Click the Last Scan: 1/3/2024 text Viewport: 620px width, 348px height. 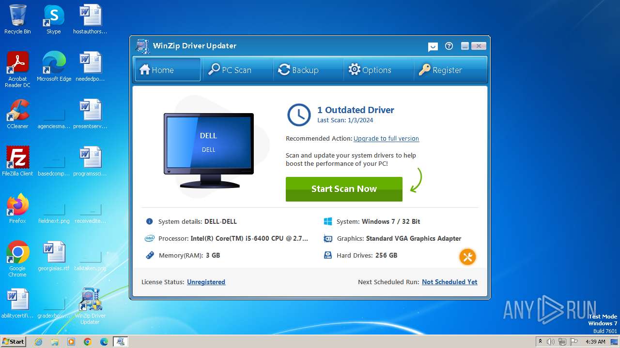click(x=345, y=120)
